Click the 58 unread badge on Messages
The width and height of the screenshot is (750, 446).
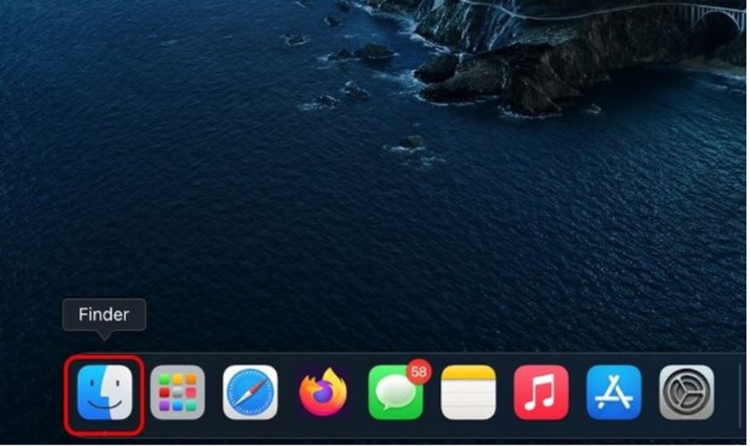click(x=420, y=371)
